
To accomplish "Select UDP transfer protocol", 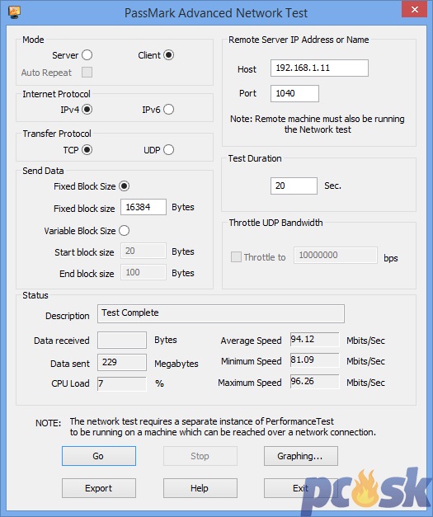I will coord(168,150).
